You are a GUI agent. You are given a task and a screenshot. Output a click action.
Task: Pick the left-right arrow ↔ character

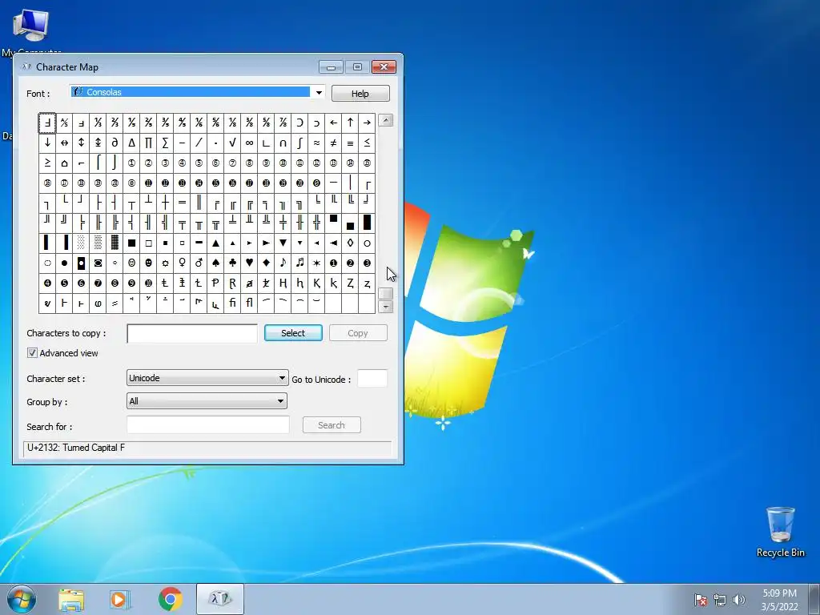[x=64, y=143]
